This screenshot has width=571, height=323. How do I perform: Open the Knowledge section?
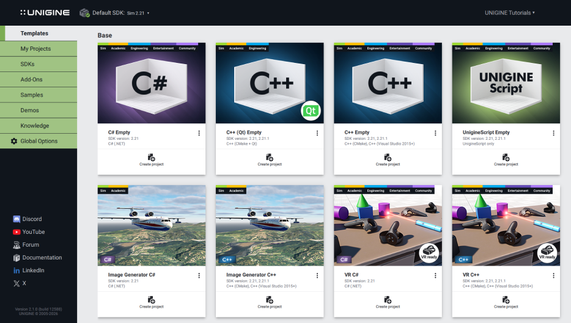pos(39,126)
